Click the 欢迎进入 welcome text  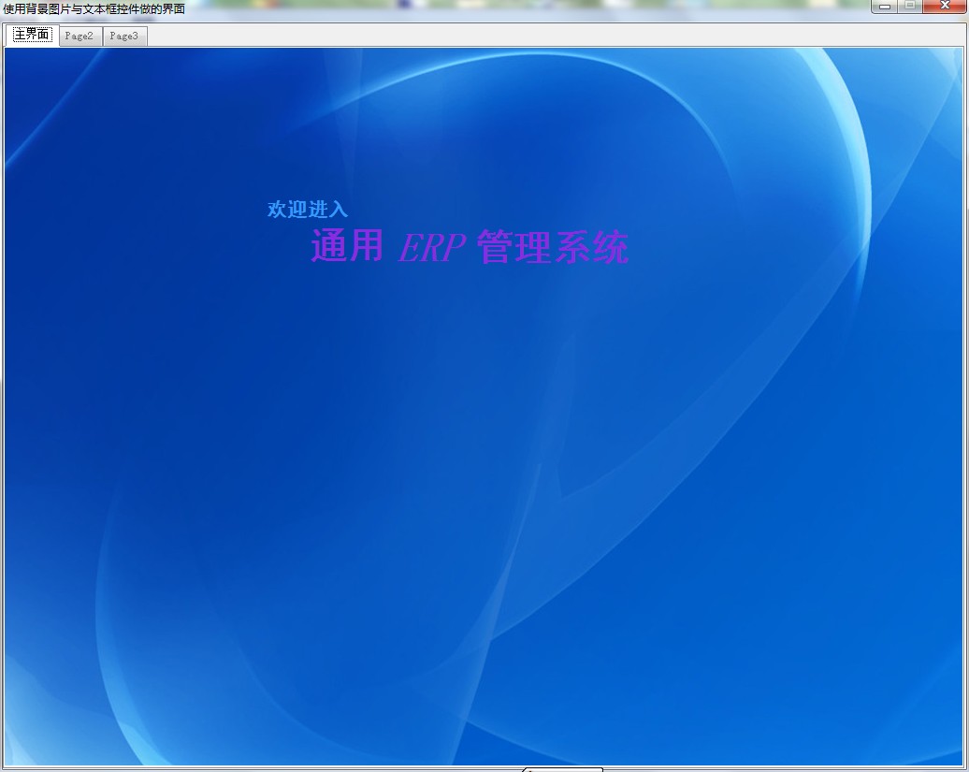point(308,210)
